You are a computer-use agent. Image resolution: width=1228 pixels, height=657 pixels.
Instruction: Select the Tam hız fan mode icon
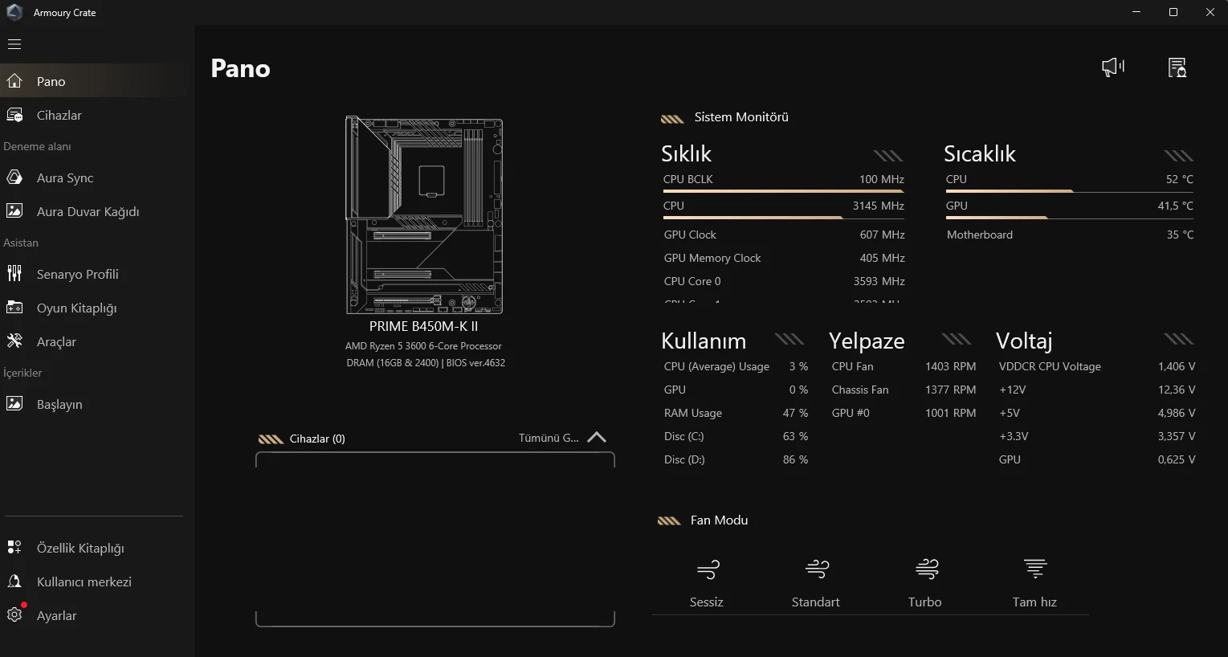(x=1035, y=569)
